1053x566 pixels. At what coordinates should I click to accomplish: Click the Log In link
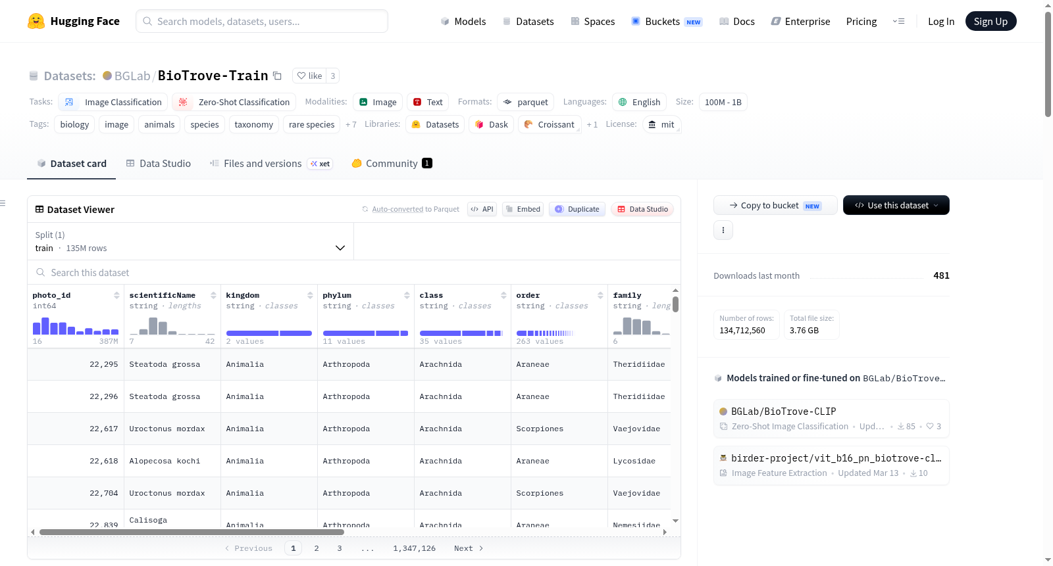click(941, 21)
